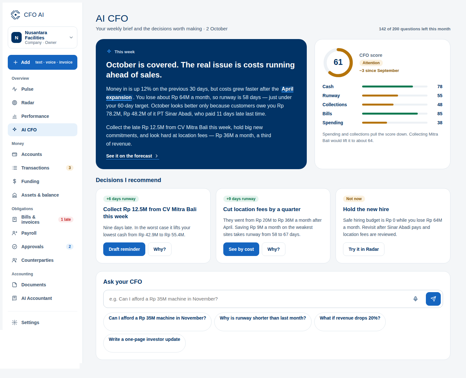Click the Nusantara Facilities N avatar
The height and width of the screenshot is (378, 466).
(17, 37)
